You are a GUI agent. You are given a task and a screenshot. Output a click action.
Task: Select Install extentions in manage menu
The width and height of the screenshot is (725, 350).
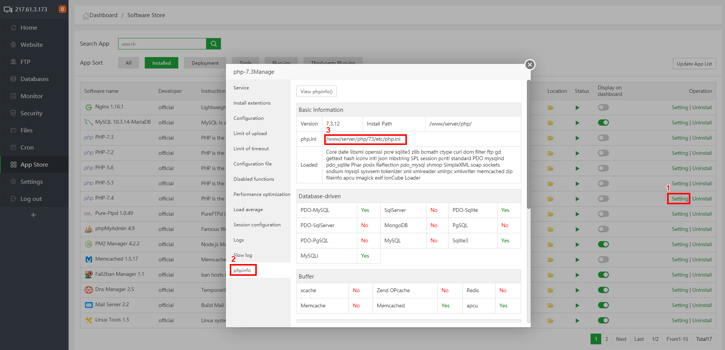tap(252, 103)
